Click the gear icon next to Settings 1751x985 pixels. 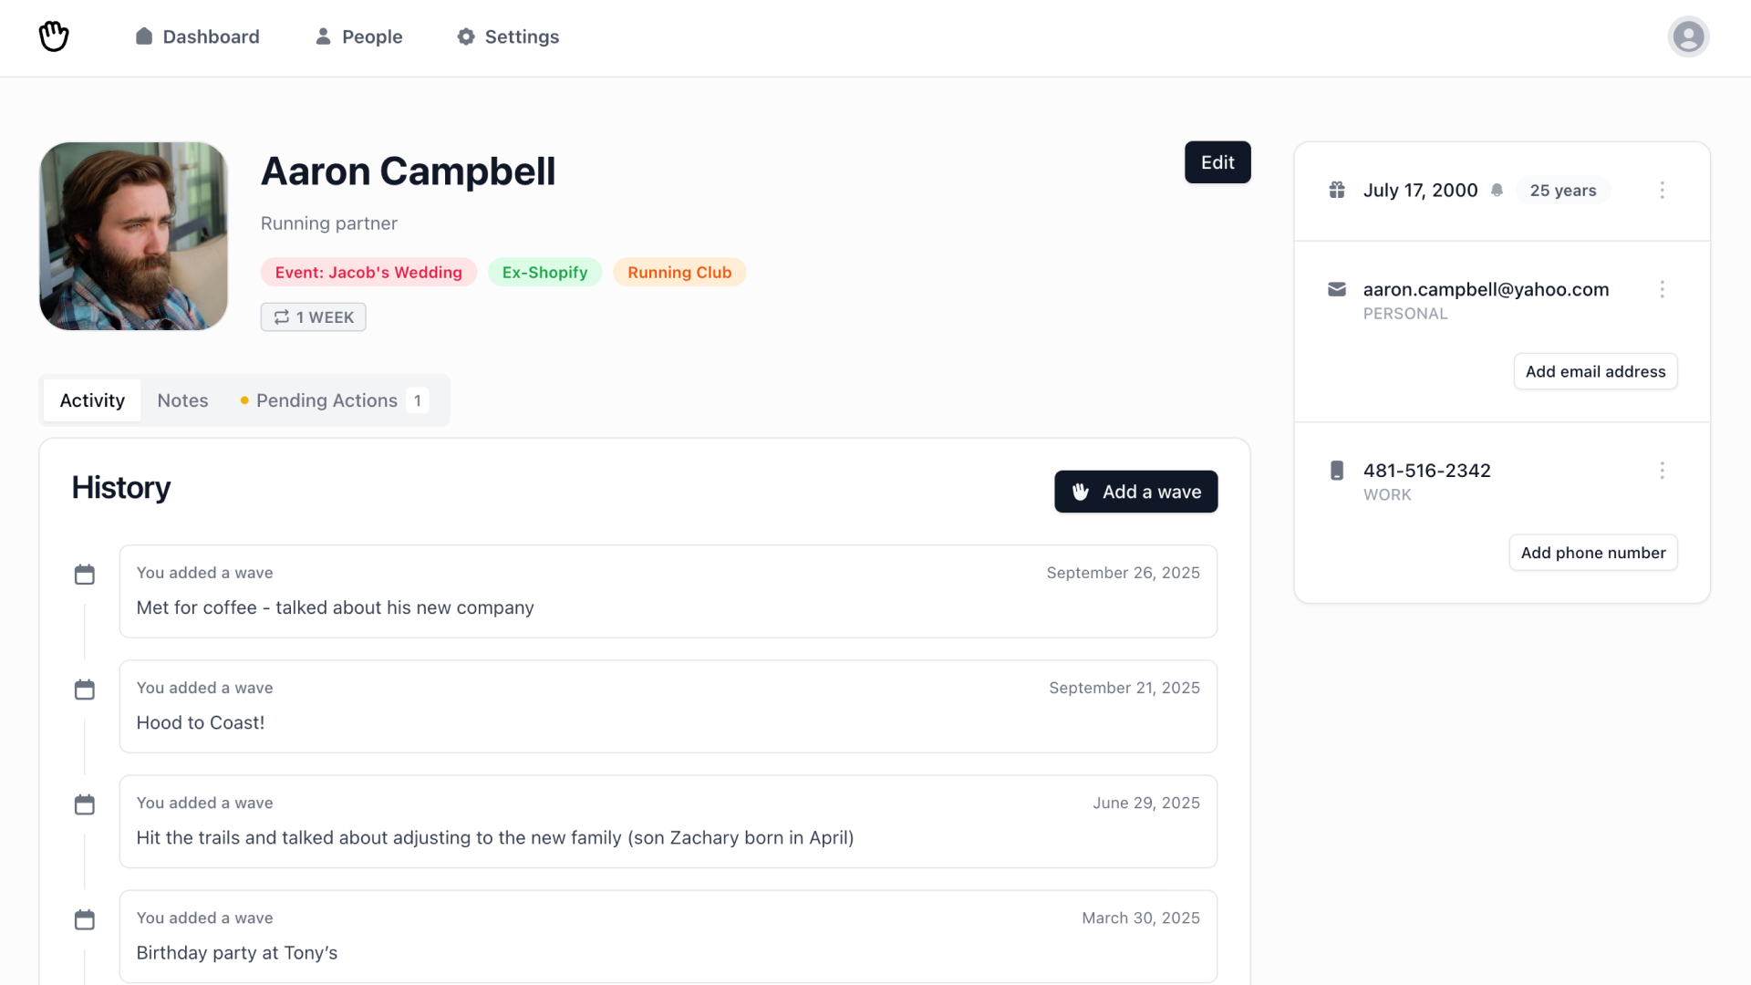click(465, 36)
